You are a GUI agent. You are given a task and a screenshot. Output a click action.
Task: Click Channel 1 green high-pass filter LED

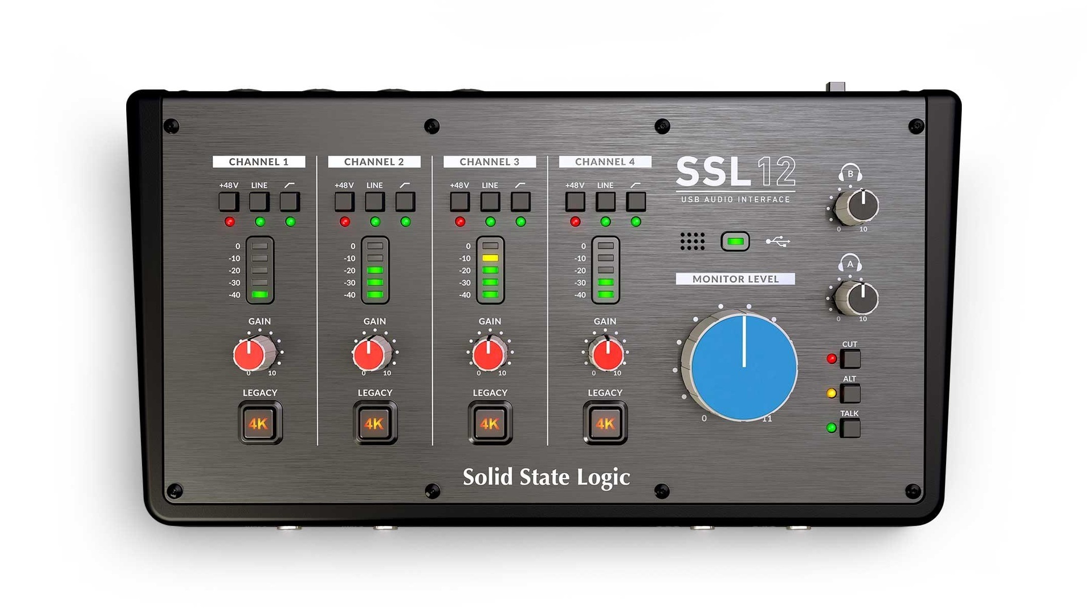[290, 222]
